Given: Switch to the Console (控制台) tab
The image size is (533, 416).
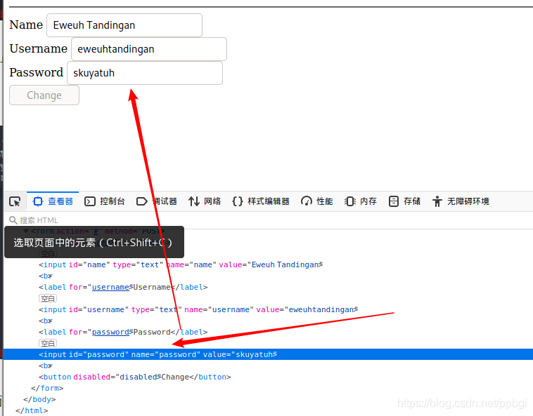Looking at the screenshot, I should pyautogui.click(x=104, y=201).
